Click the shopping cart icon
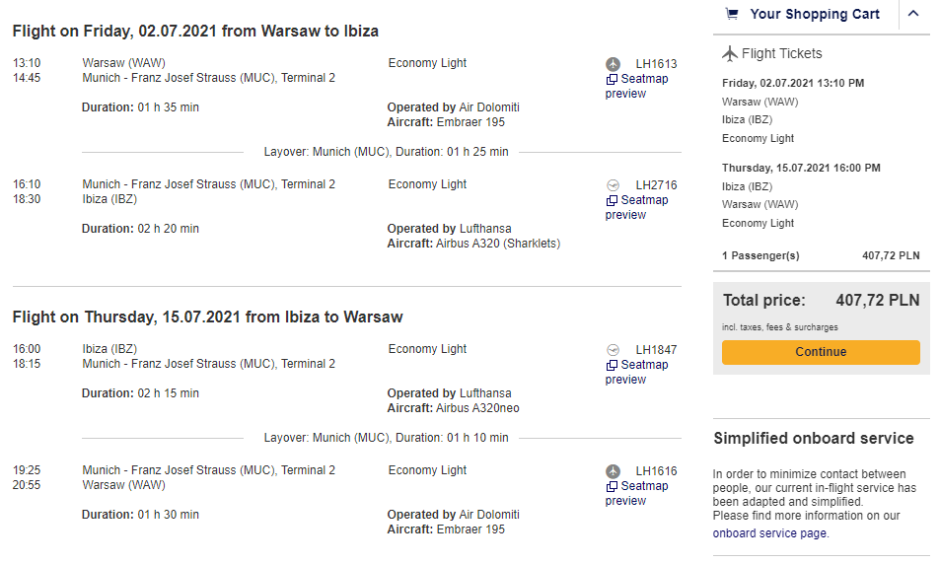The height and width of the screenshot is (564, 940). [732, 14]
